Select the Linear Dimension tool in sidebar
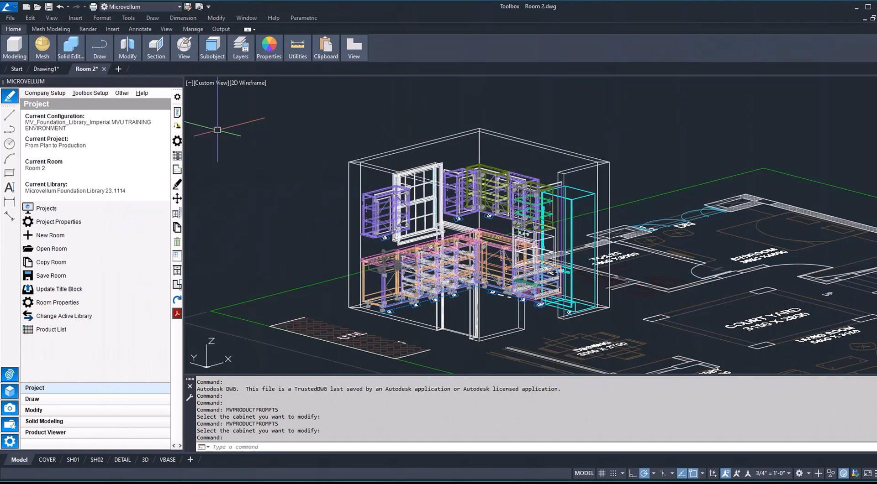This screenshot has height=484, width=877. pos(9,202)
